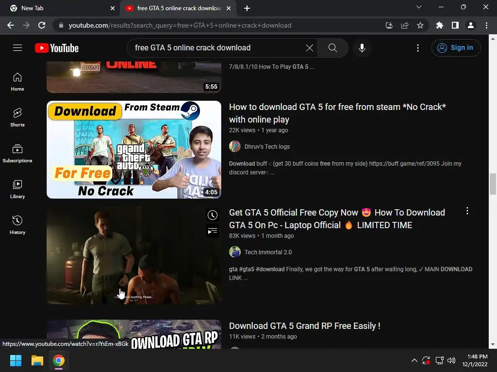The height and width of the screenshot is (372, 497).
Task: Click the Sign in button
Action: tap(456, 48)
